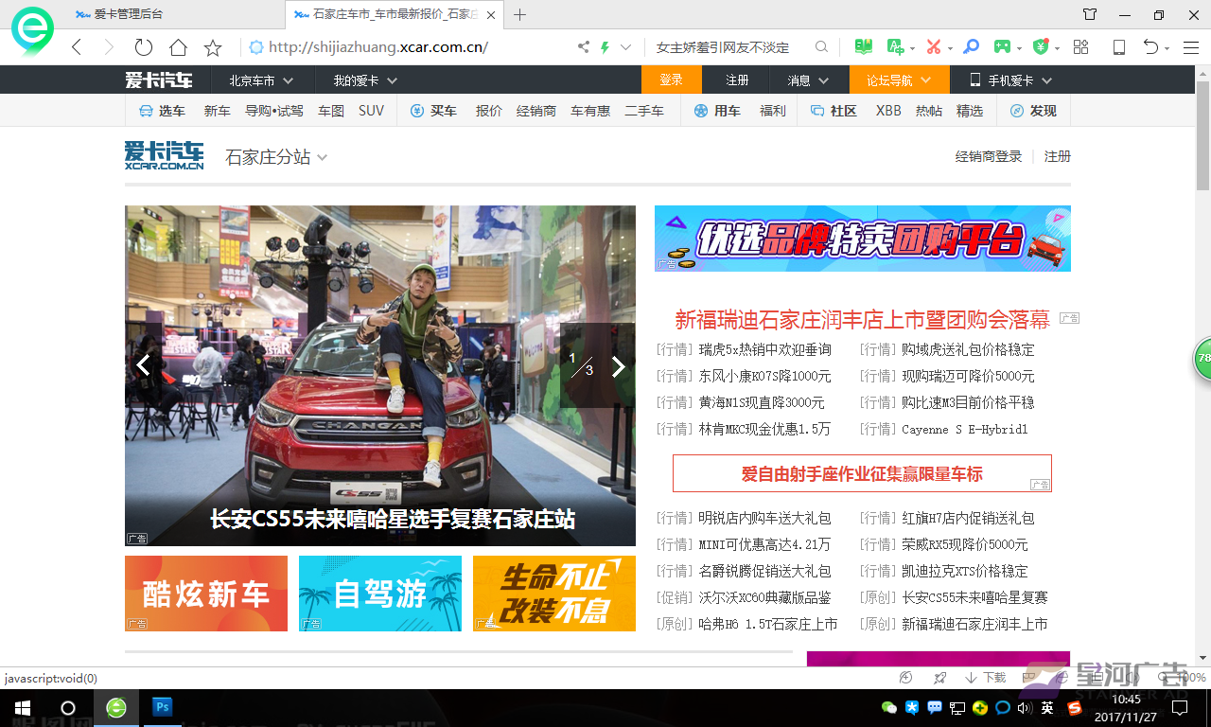Viewport: 1211px width, 727px height.
Task: Expand the 论坛导航 dropdown
Action: coord(899,80)
